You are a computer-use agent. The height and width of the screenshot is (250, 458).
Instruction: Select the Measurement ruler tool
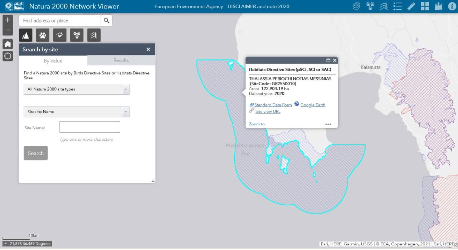coord(411,6)
